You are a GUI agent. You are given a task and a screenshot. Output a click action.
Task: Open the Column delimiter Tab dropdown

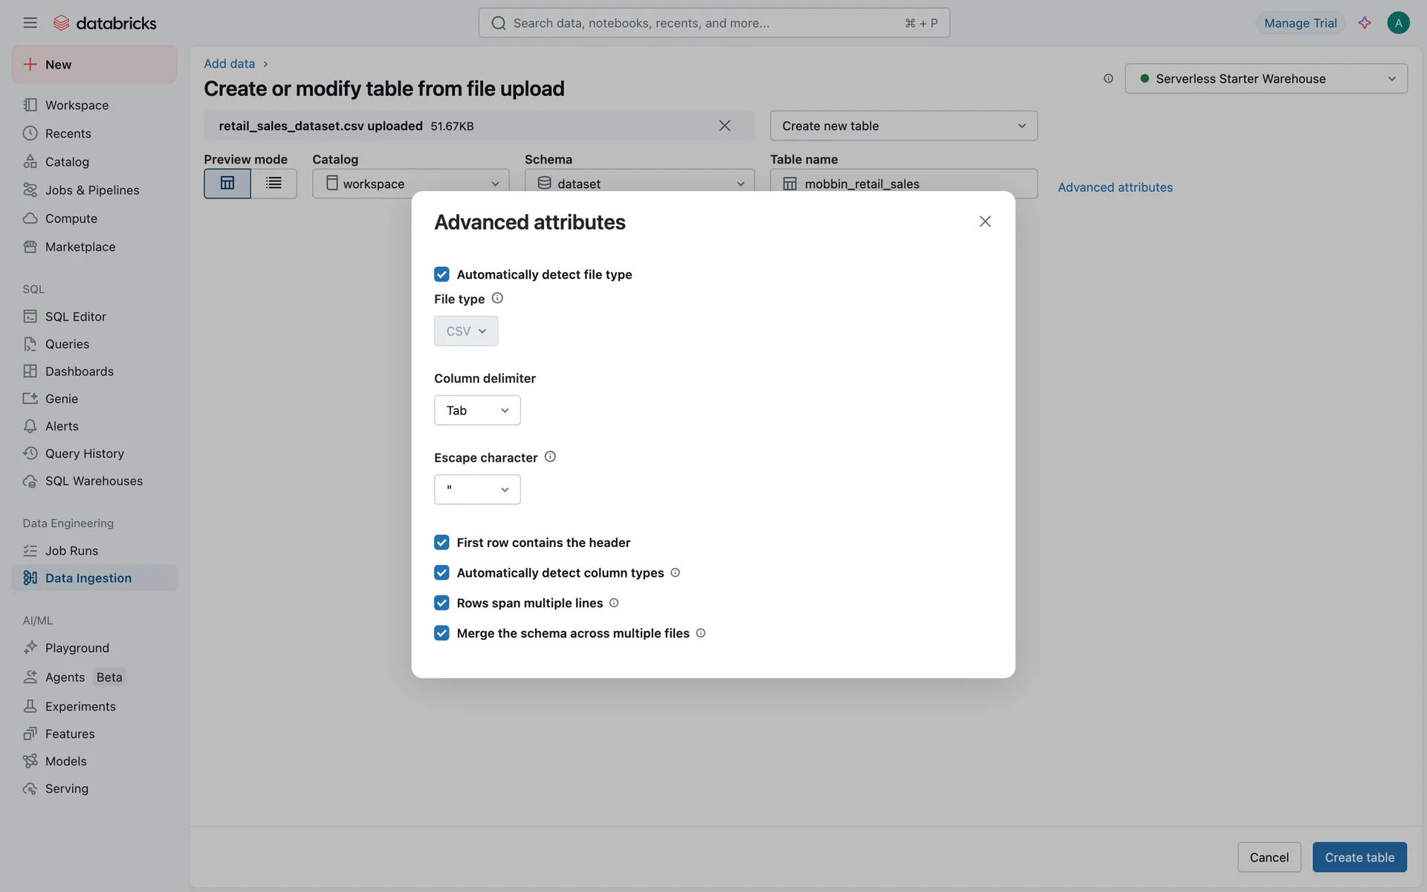coord(477,410)
